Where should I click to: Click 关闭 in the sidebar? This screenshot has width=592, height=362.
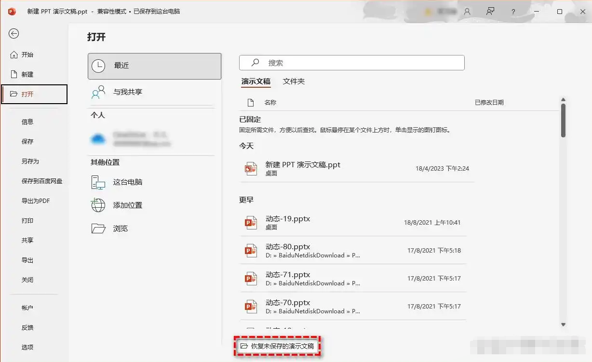[27, 280]
